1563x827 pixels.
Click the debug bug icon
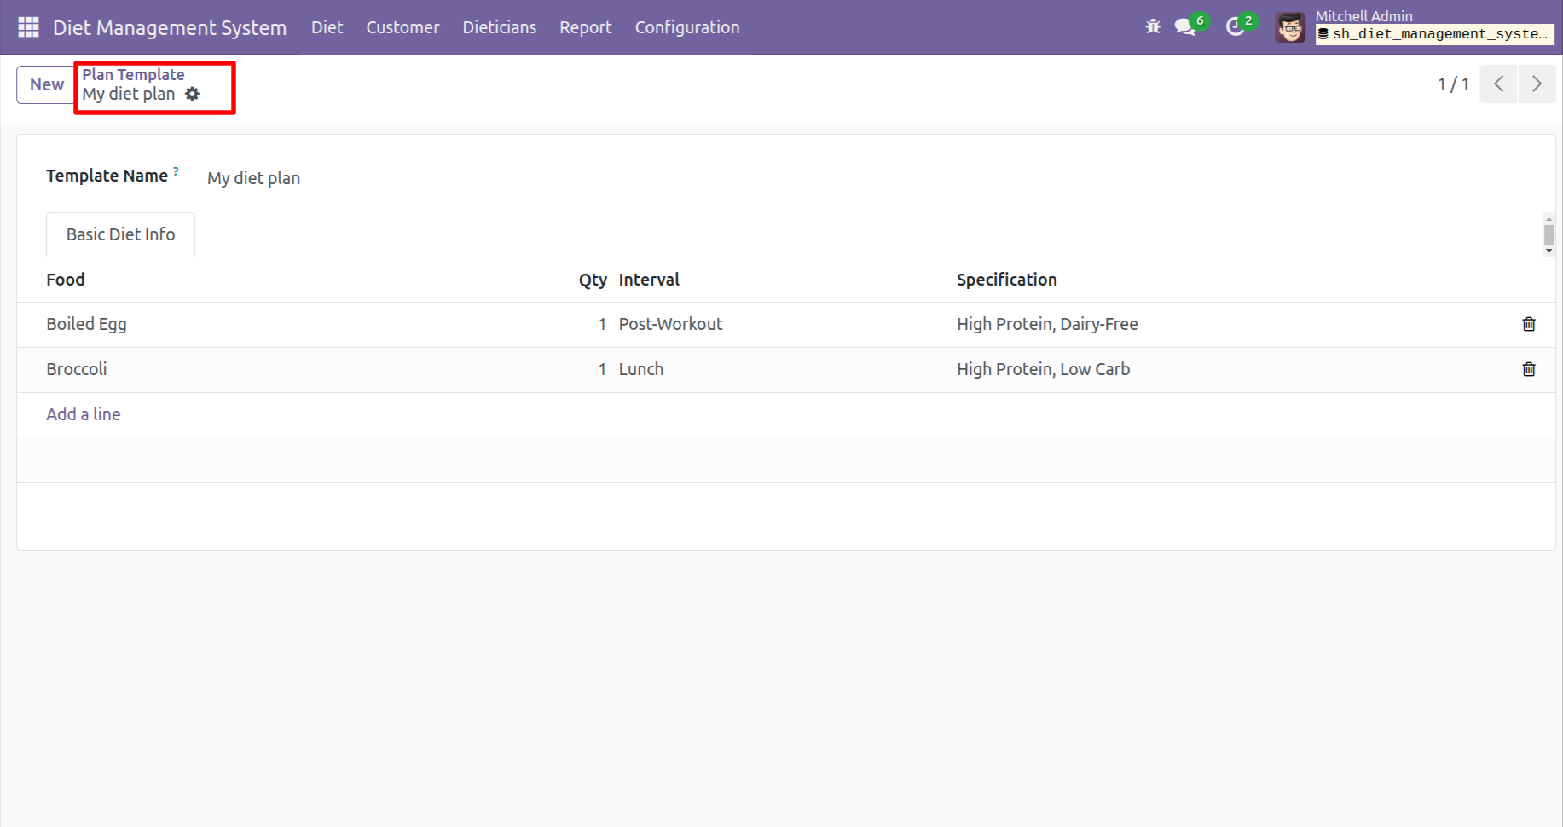(x=1153, y=27)
